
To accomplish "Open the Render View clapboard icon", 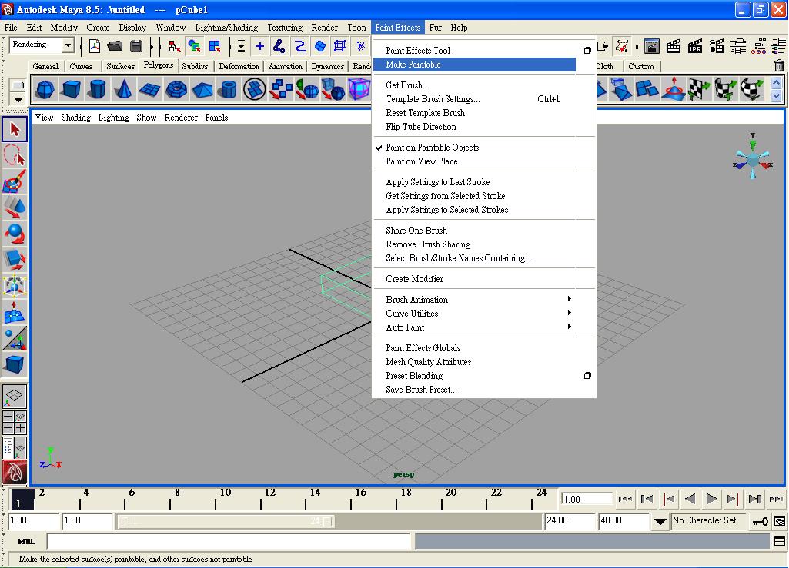I will [x=652, y=46].
